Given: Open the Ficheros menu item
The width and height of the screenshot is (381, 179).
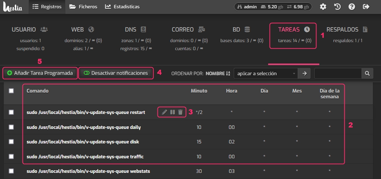Looking at the screenshot, I should click(83, 7).
